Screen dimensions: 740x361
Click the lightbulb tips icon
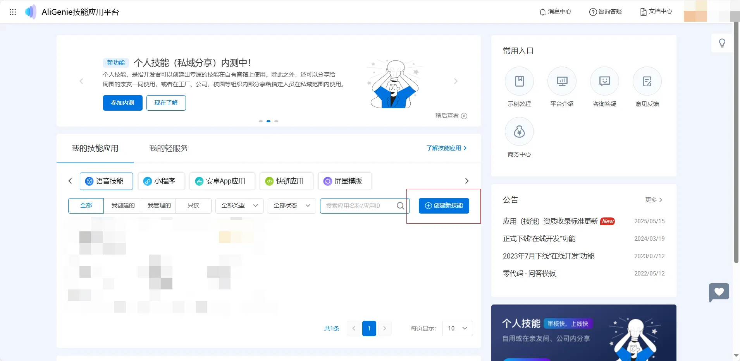pyautogui.click(x=722, y=43)
